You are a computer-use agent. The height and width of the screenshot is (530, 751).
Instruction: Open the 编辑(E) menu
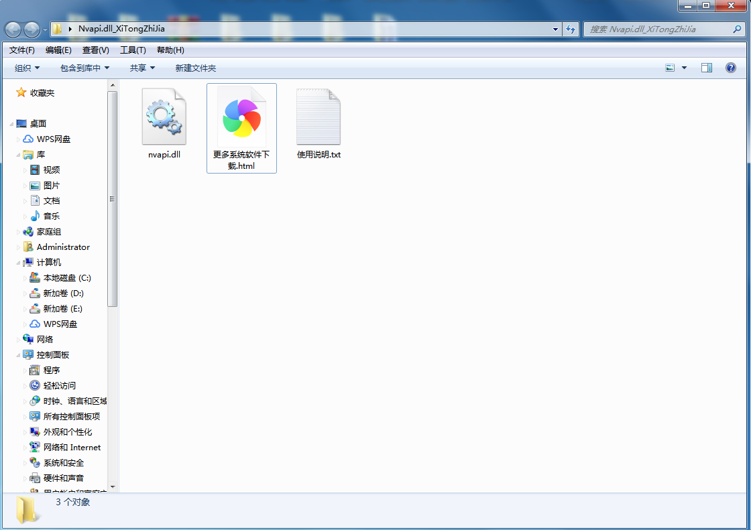coord(58,50)
